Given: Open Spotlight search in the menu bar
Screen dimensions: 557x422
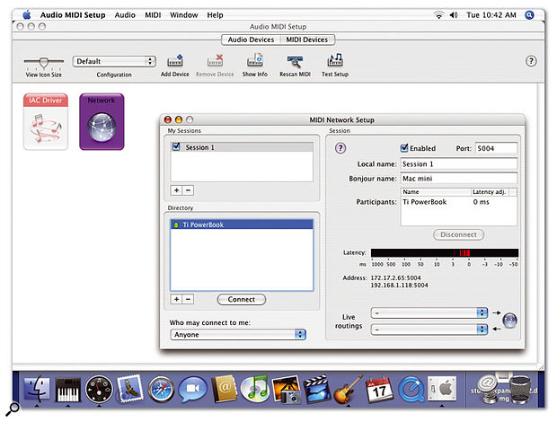Looking at the screenshot, I should point(529,15).
